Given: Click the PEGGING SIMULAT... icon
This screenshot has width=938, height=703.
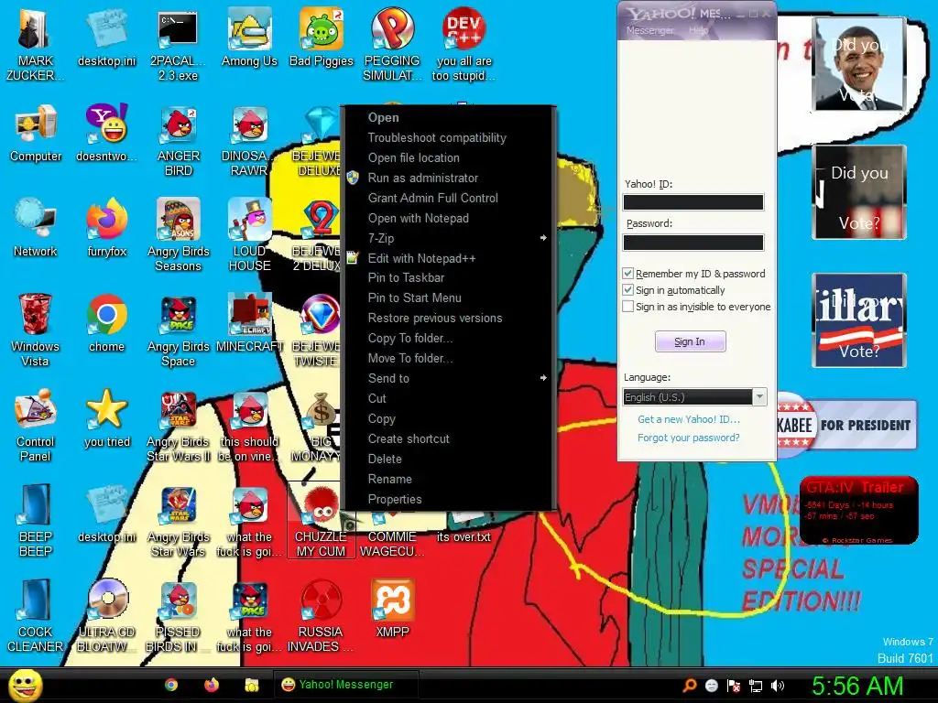Looking at the screenshot, I should click(x=392, y=45).
